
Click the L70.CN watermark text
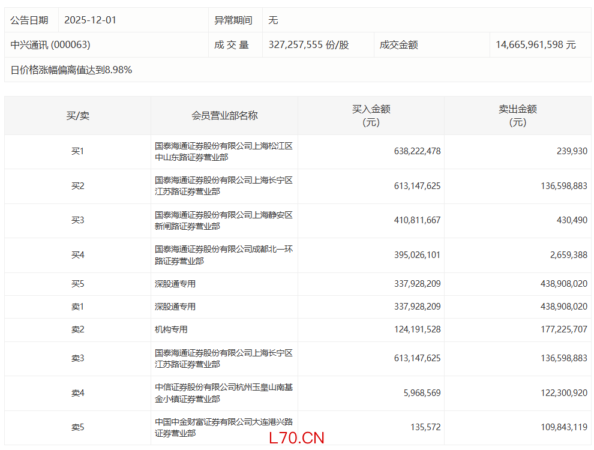coord(296,438)
